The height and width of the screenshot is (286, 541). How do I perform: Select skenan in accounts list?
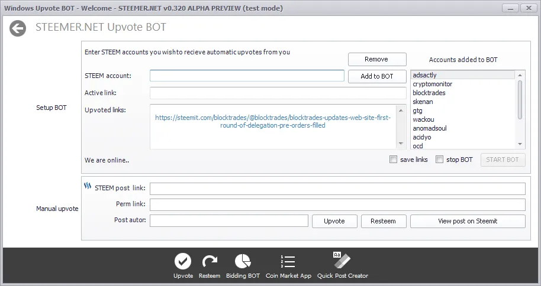pos(463,102)
